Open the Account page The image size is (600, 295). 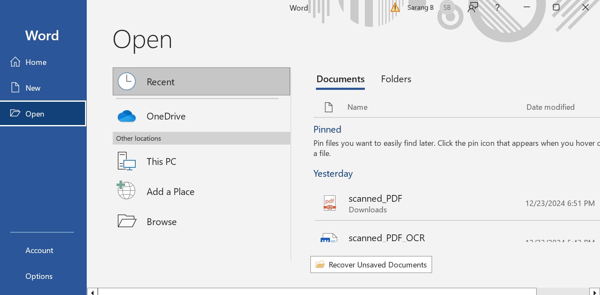click(x=43, y=250)
